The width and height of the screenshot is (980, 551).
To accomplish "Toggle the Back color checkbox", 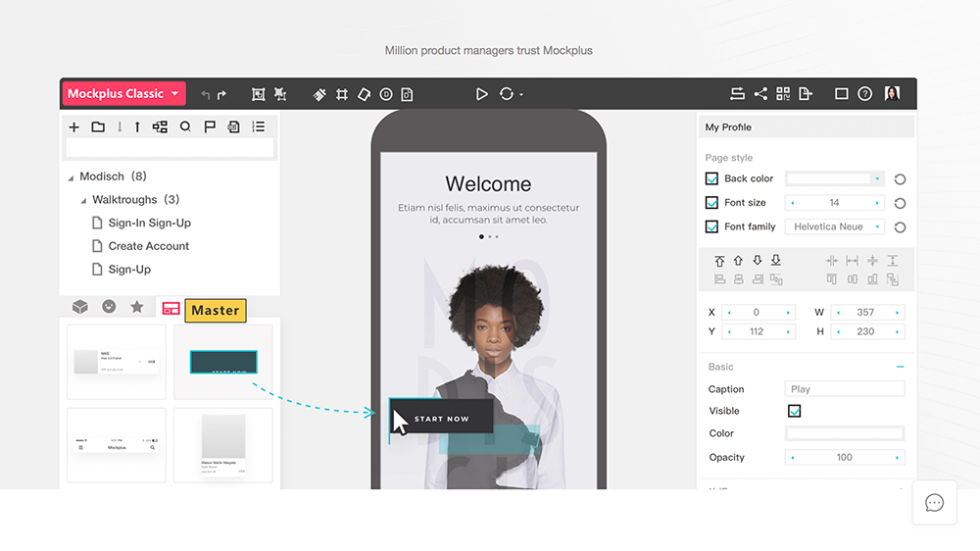I will (712, 178).
